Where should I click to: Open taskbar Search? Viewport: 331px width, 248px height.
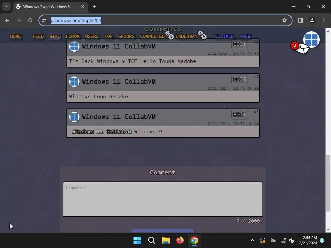point(151,240)
